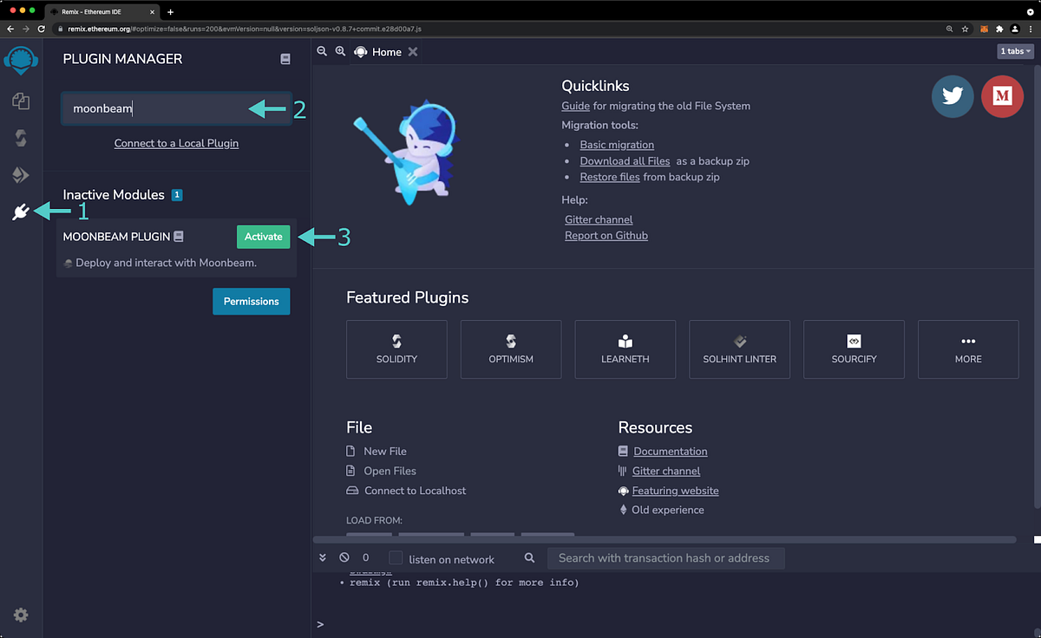
Task: Open the Deploy & run transactions icon
Action: tap(21, 174)
